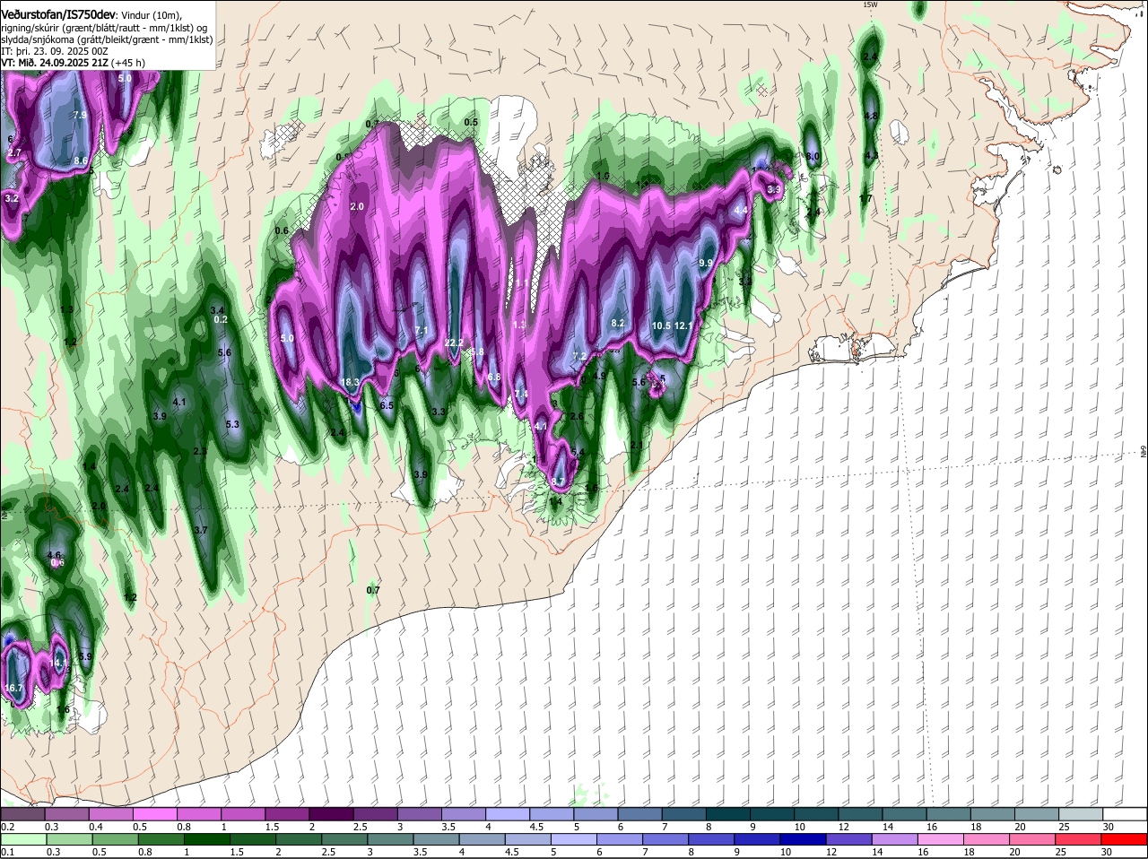Click the 9.9 precipitation value on the map
Screen dimensions: 1148x859
[705, 263]
